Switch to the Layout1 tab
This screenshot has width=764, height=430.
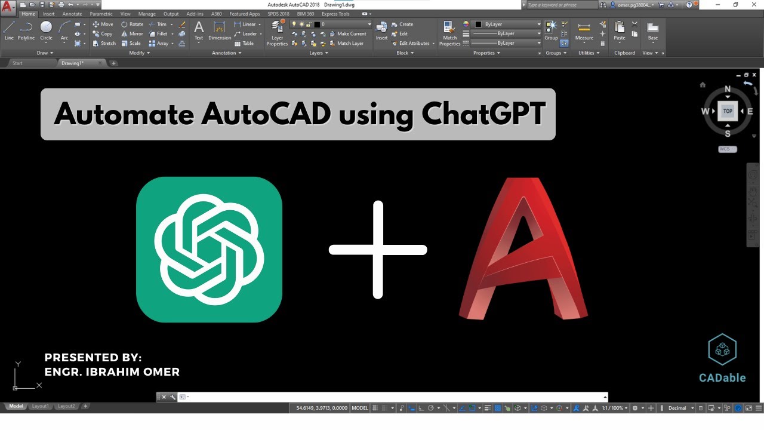click(x=41, y=406)
